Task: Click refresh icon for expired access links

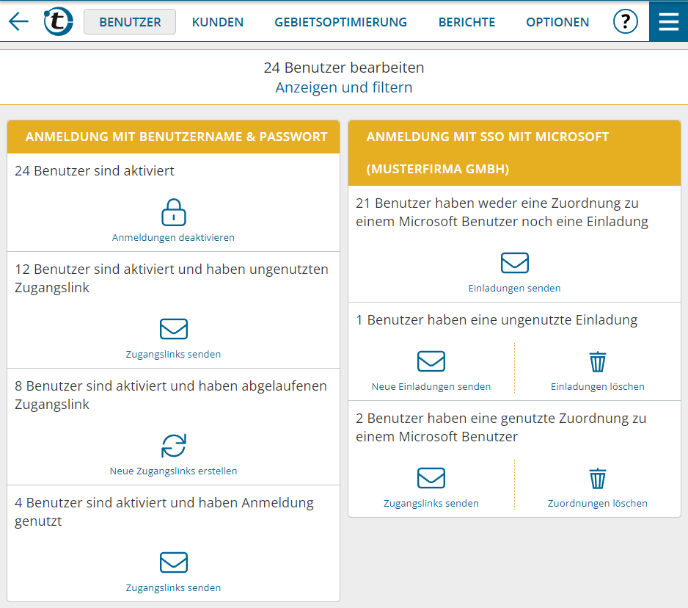Action: 174,446
